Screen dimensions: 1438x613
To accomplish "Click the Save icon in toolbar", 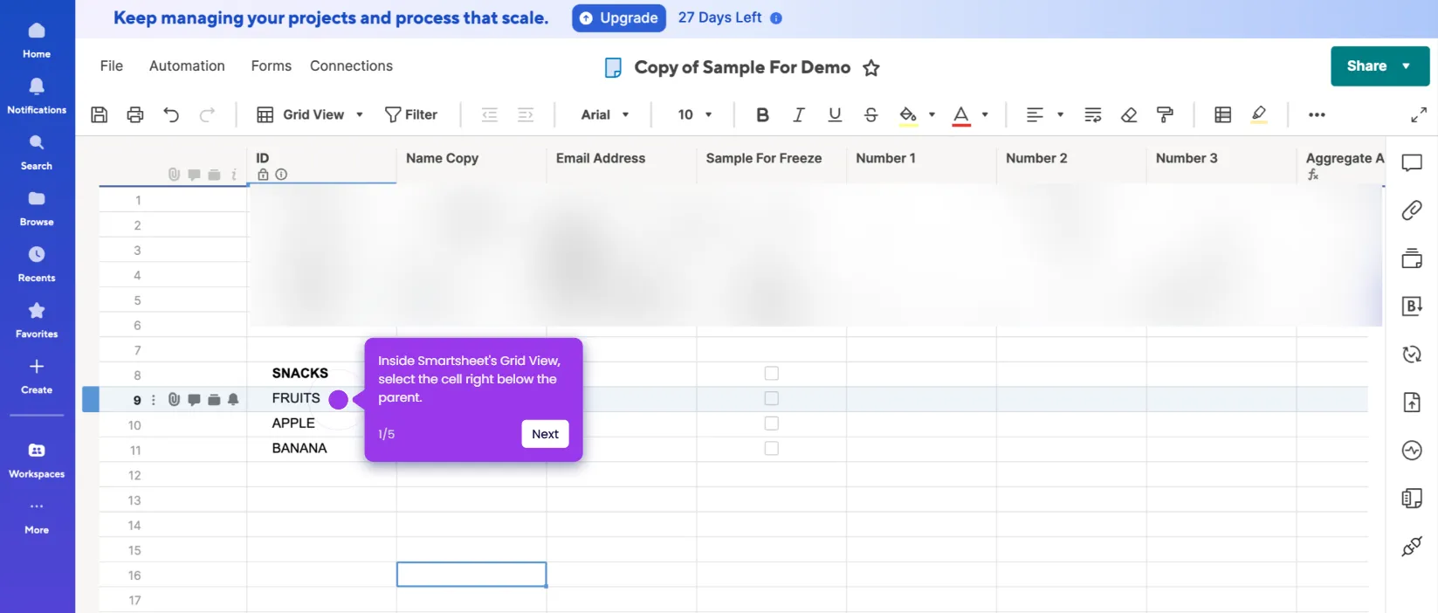I will [x=100, y=114].
